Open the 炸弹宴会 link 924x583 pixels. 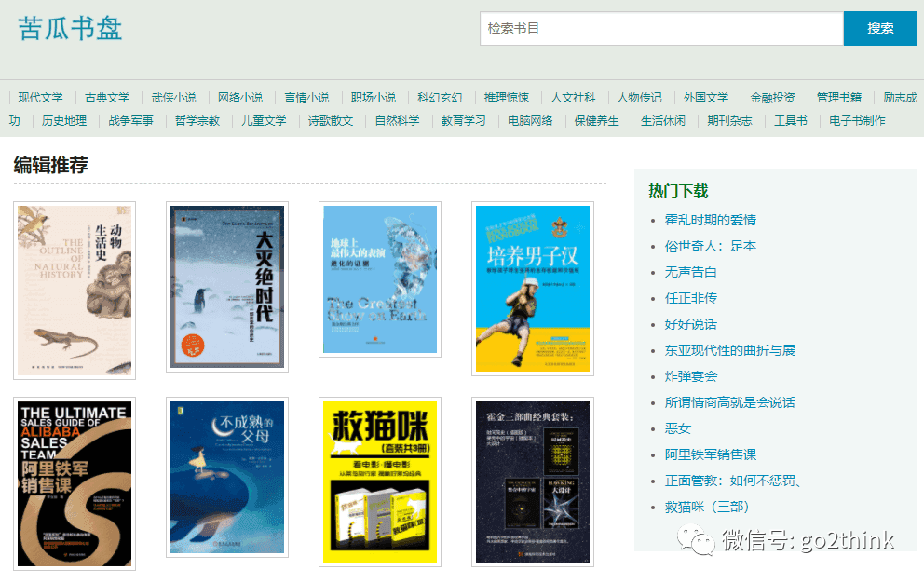pos(690,376)
